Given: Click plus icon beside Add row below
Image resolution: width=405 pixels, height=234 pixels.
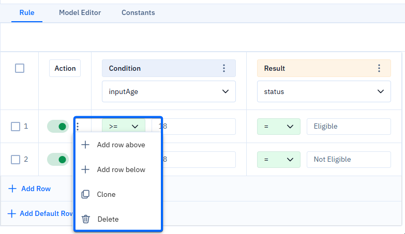Looking at the screenshot, I should point(85,169).
